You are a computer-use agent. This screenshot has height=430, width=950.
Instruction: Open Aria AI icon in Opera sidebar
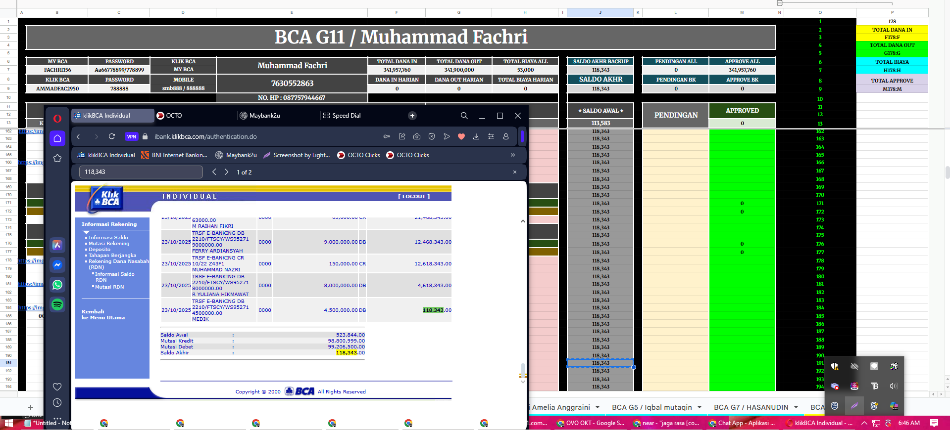coord(57,245)
